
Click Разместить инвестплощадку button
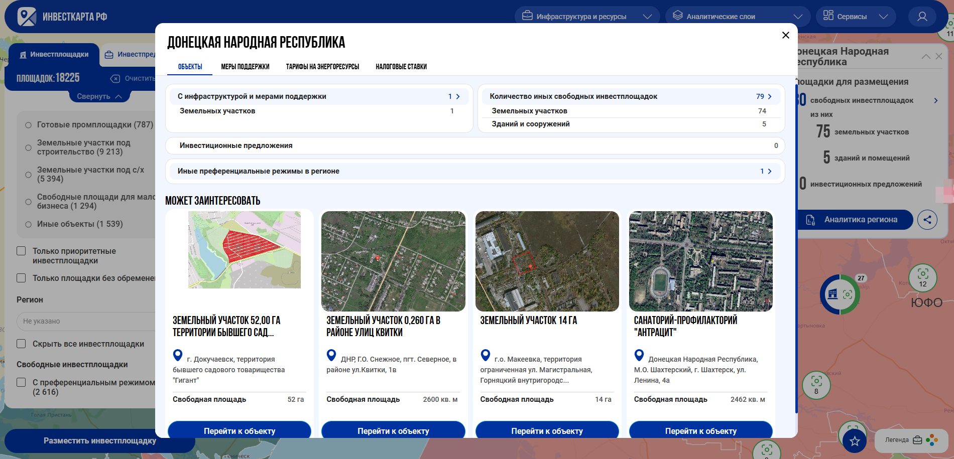pyautogui.click(x=99, y=440)
